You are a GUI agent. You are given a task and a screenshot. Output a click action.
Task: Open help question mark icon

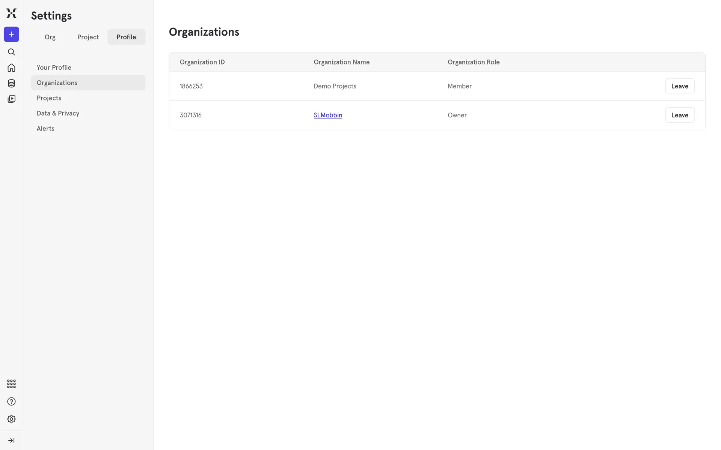tap(11, 402)
